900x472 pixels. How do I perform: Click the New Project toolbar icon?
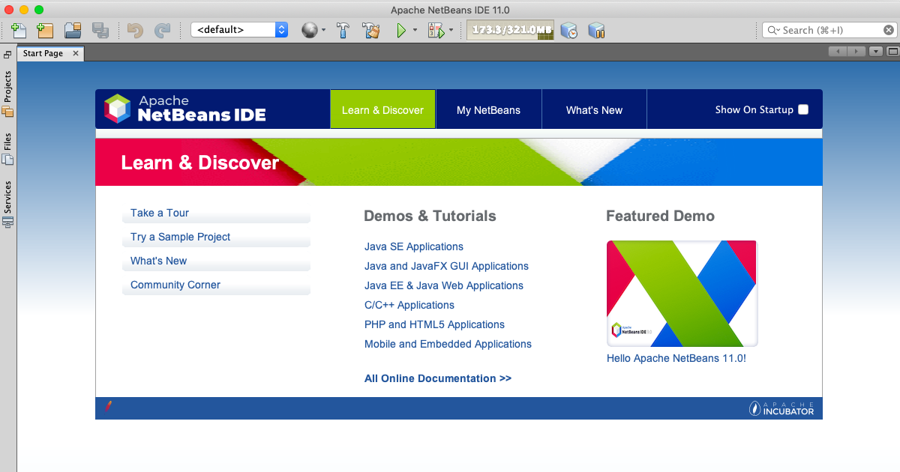[45, 30]
